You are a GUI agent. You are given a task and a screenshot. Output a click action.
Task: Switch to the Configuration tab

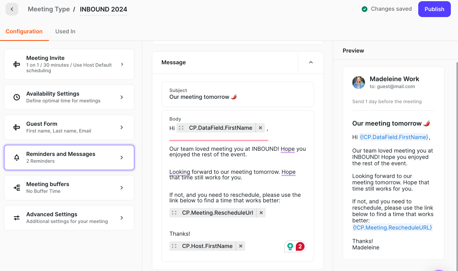[24, 31]
